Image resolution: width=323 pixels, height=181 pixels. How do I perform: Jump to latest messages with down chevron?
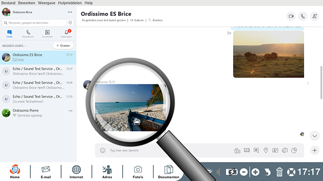[x=315, y=136]
